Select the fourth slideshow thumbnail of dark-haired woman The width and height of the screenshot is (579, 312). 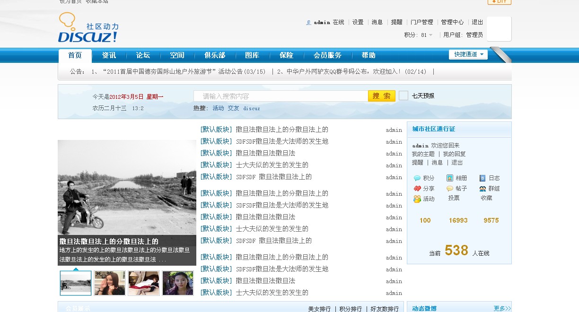[178, 283]
